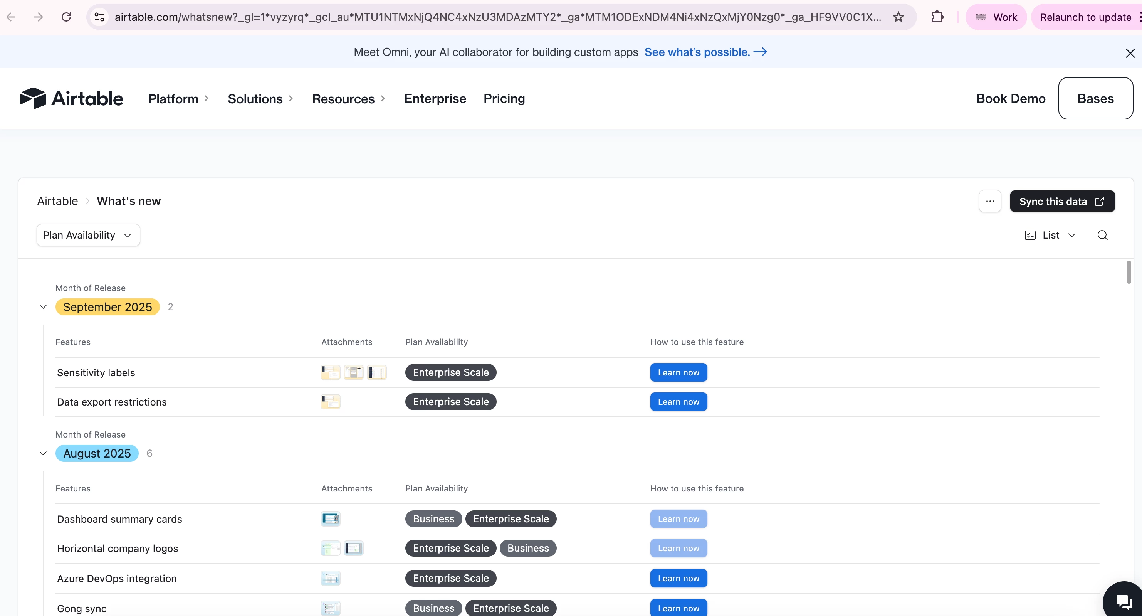Viewport: 1142px width, 616px height.
Task: Open first Sensitivity labels attachment thumbnail
Action: 330,372
